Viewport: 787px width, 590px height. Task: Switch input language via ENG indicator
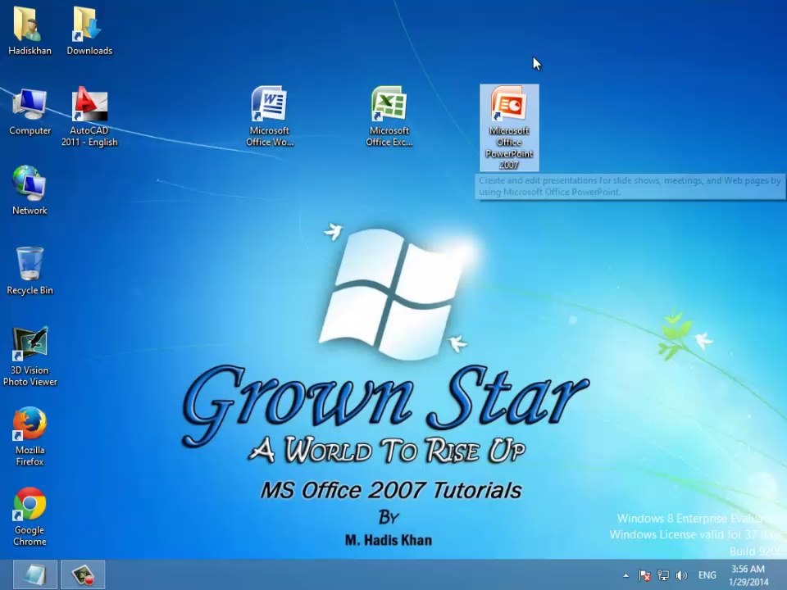coord(707,575)
